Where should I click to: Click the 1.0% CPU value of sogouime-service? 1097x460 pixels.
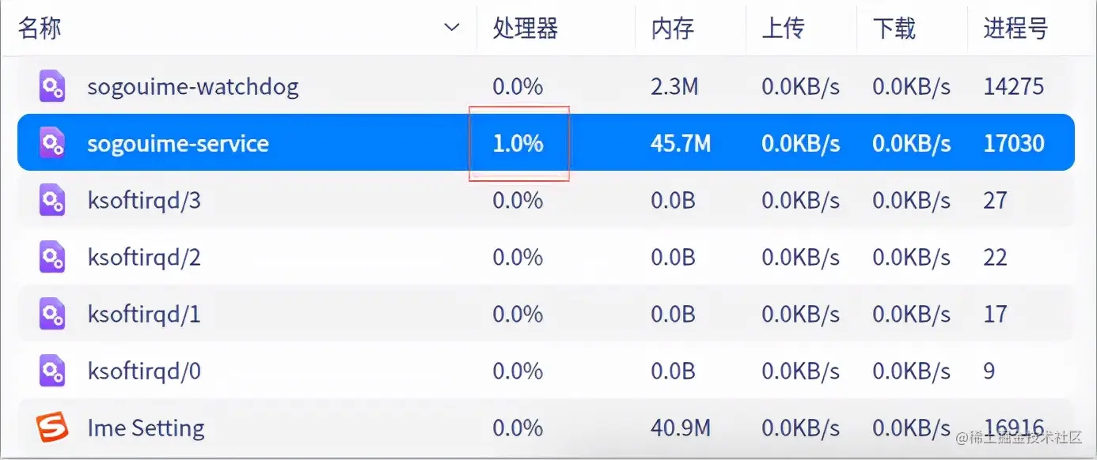point(518,143)
